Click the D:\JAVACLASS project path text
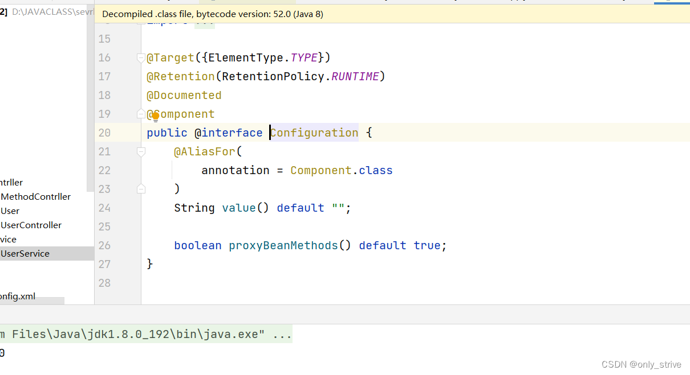 52,12
